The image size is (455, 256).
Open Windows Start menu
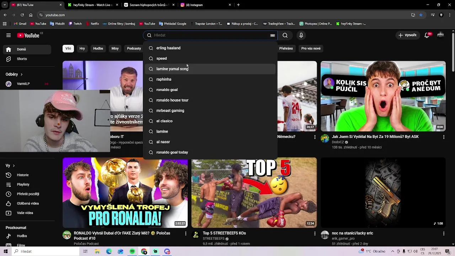tap(6, 251)
